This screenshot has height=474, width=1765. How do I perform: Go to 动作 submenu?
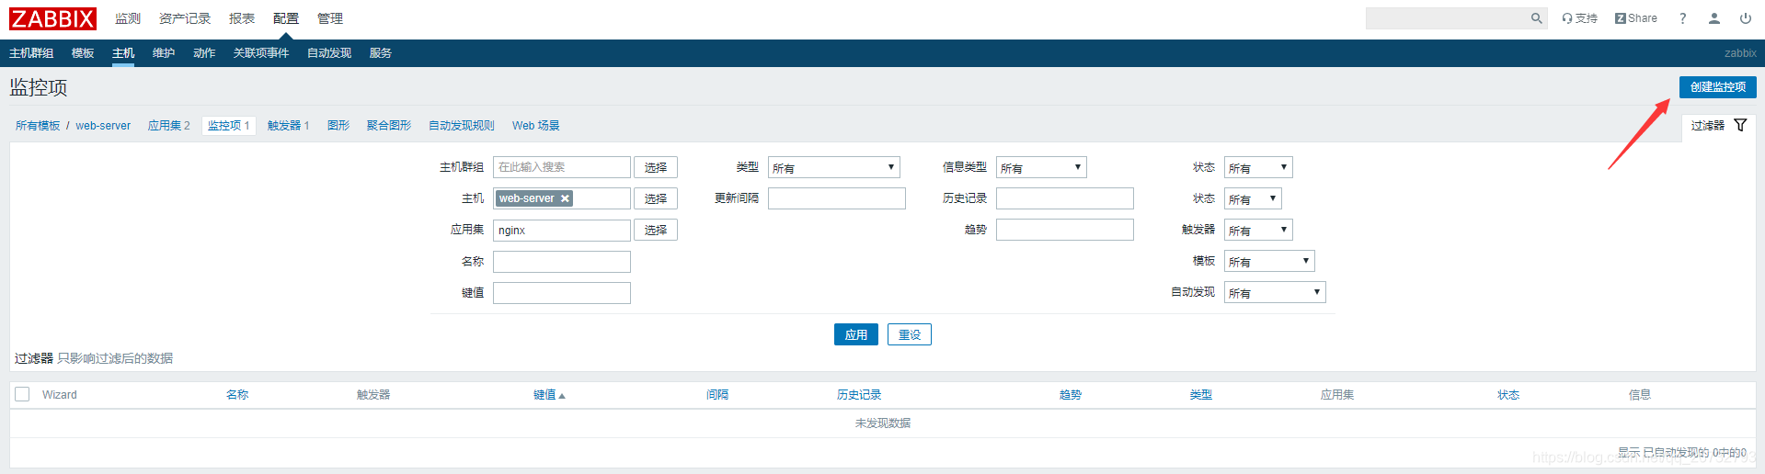point(204,53)
